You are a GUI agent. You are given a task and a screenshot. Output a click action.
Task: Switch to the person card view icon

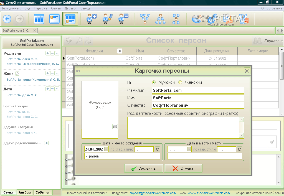[54, 19]
